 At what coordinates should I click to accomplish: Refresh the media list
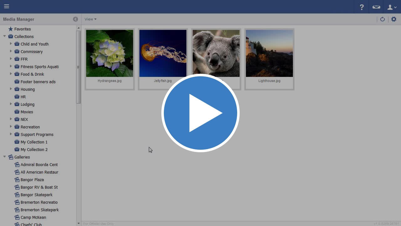[x=383, y=19]
